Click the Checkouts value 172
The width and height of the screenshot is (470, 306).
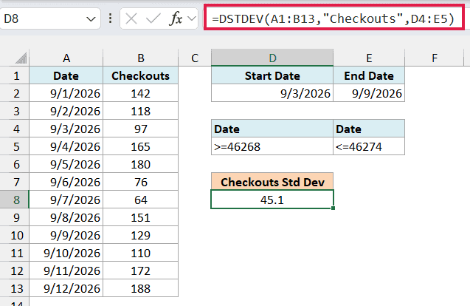[141, 271]
